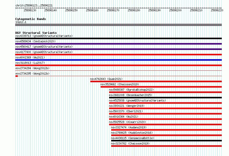Open nsv6002369 (Wu2021) variant label
The width and height of the screenshot is (229, 156).
(30, 57)
